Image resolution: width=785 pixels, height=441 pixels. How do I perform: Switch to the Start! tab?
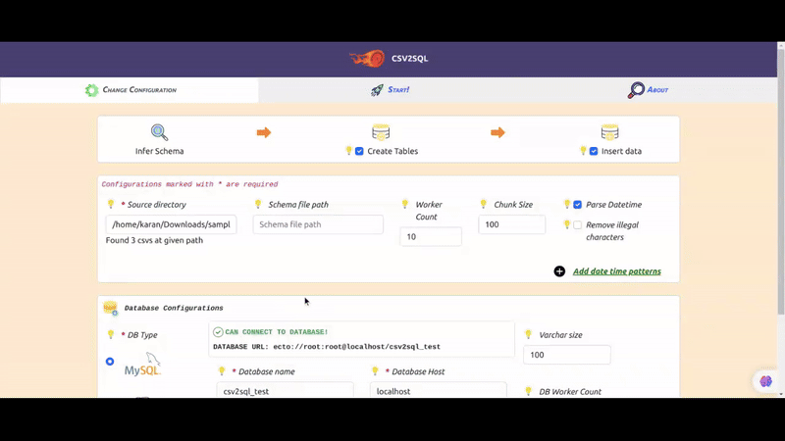[x=390, y=90]
